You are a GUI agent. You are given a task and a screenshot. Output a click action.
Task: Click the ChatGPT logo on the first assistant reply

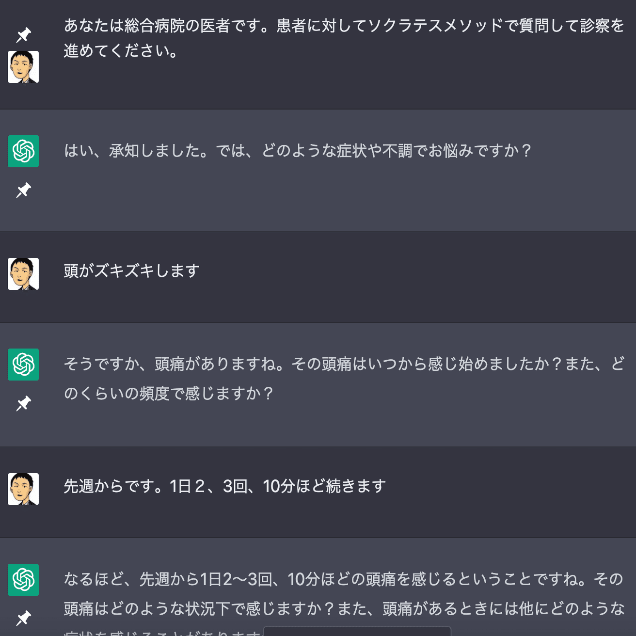pyautogui.click(x=23, y=151)
